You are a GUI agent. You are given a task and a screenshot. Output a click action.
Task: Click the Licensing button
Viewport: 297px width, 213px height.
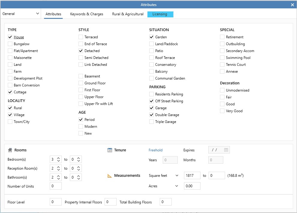click(160, 14)
